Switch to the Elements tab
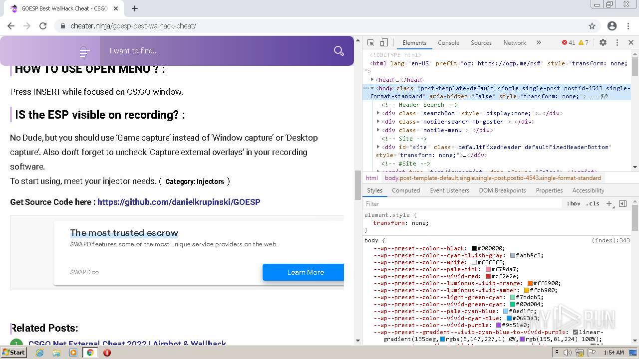639x359 pixels. [414, 43]
